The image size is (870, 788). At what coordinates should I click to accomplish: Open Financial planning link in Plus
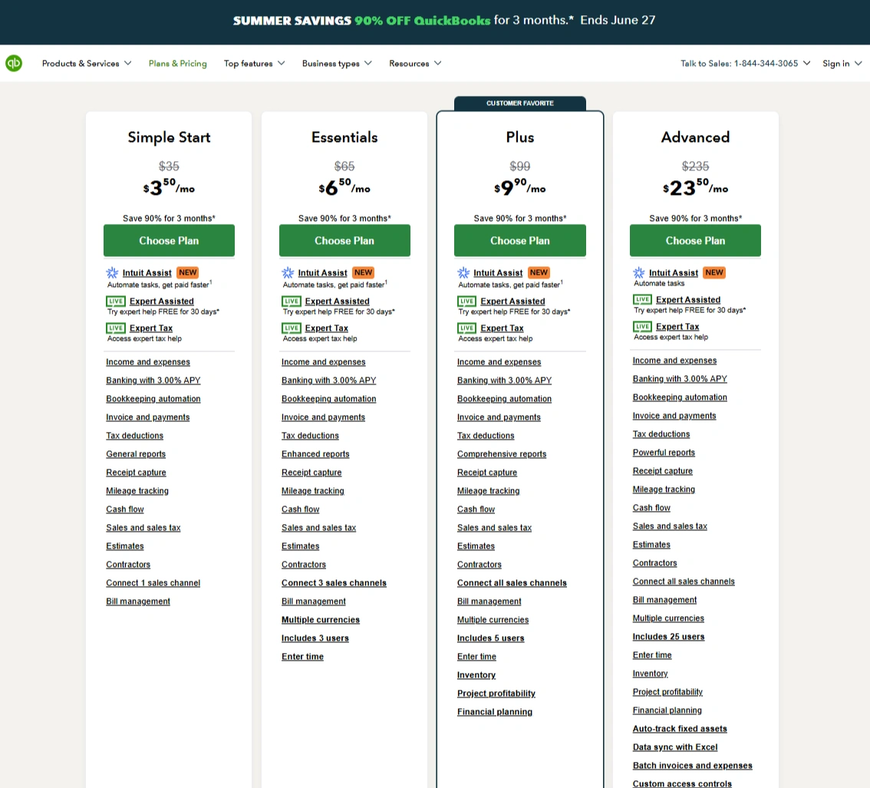(495, 711)
